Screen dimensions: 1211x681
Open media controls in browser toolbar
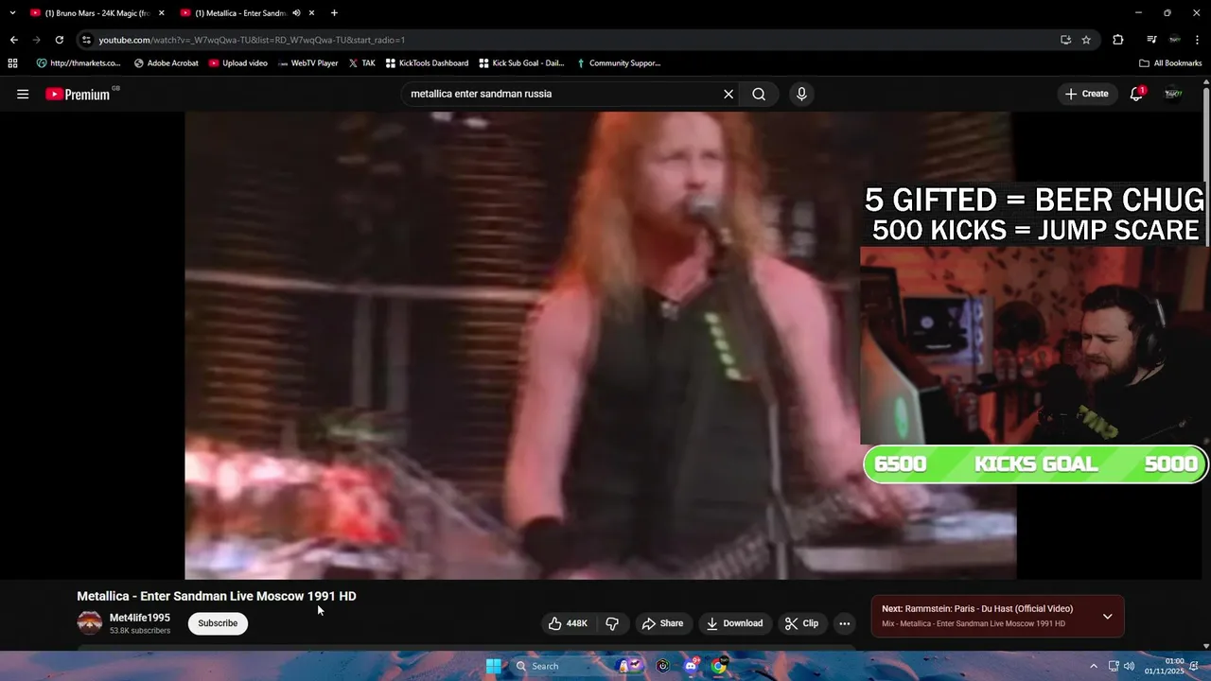point(1151,40)
